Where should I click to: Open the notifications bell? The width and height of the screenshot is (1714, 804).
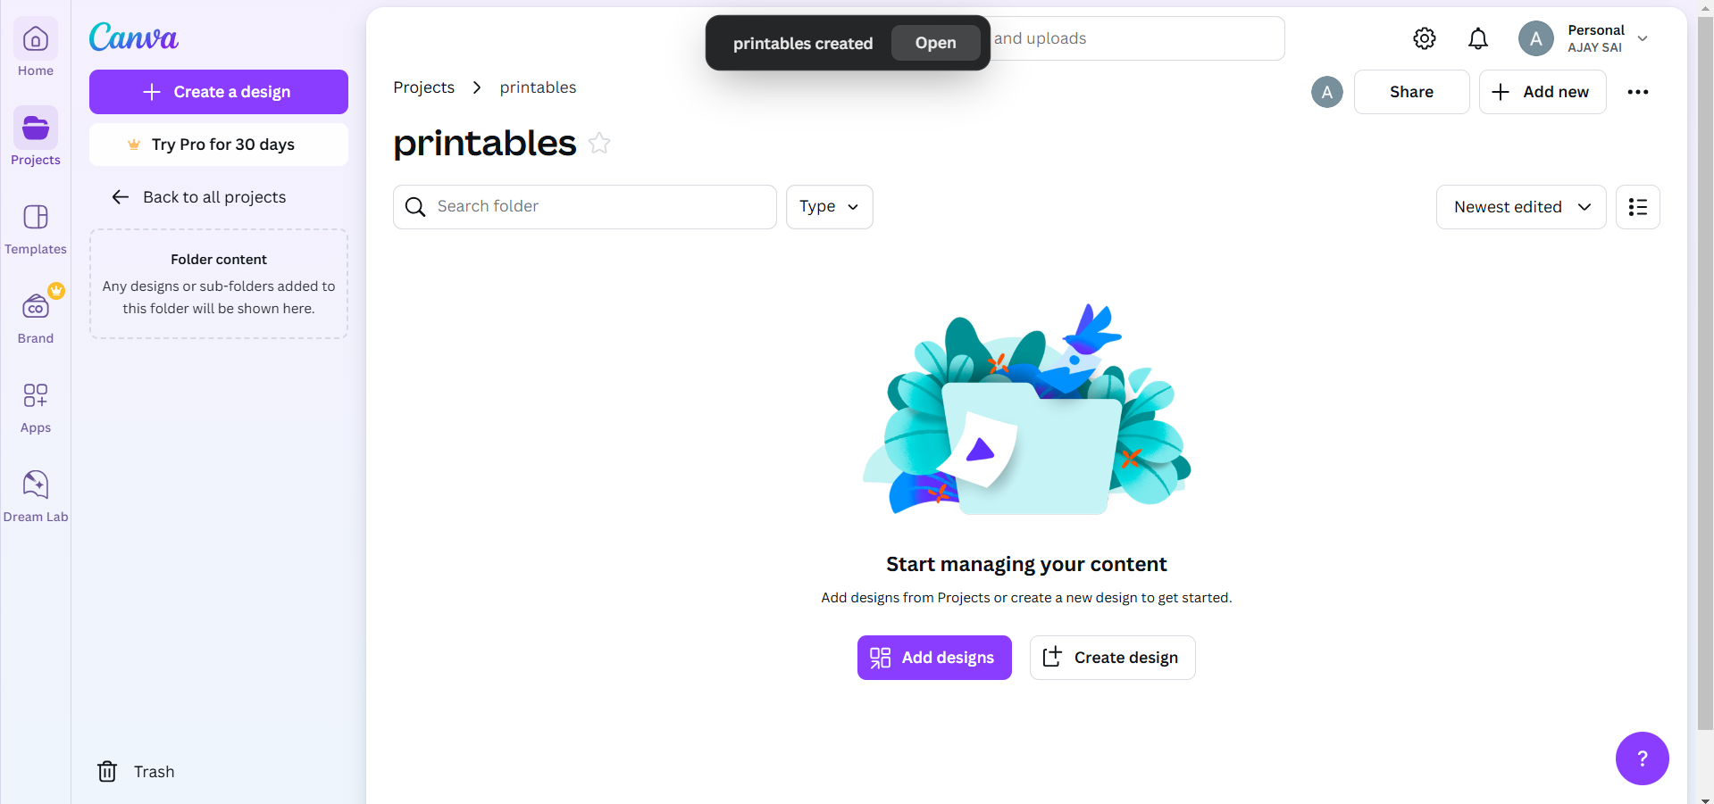click(x=1478, y=38)
